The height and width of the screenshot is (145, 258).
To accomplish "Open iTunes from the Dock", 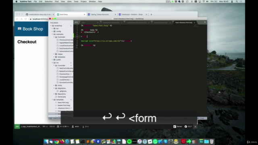I will click(139, 141).
